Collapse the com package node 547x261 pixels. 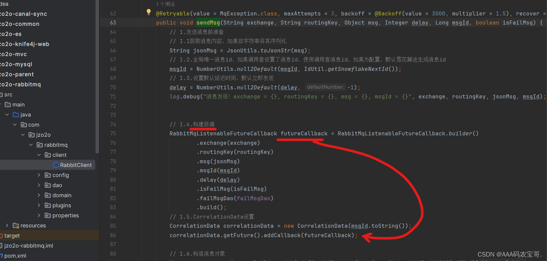15,125
